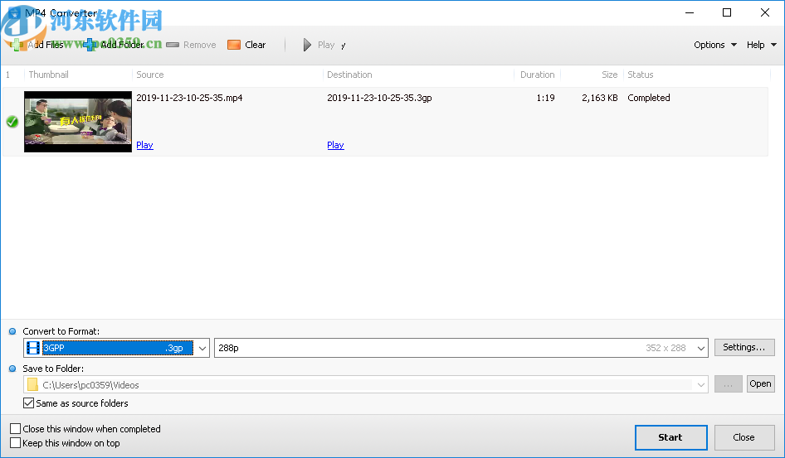Click the Start button

pyautogui.click(x=670, y=437)
